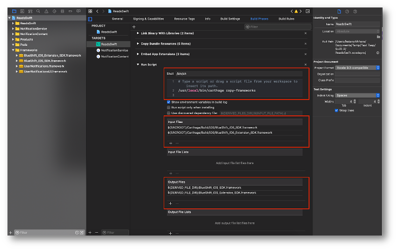This screenshot has height=250, width=397.
Task: Expand Link Binary With Libraries section
Action: tap(138, 33)
